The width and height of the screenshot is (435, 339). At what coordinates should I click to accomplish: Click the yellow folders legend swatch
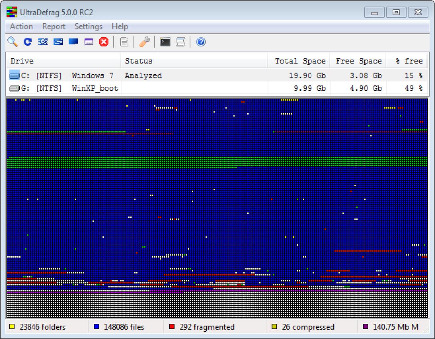(11, 327)
